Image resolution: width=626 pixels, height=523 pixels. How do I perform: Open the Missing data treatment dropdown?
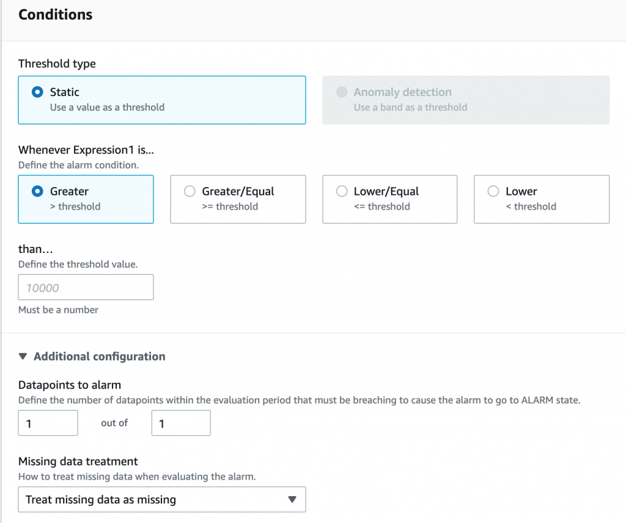[x=161, y=499]
